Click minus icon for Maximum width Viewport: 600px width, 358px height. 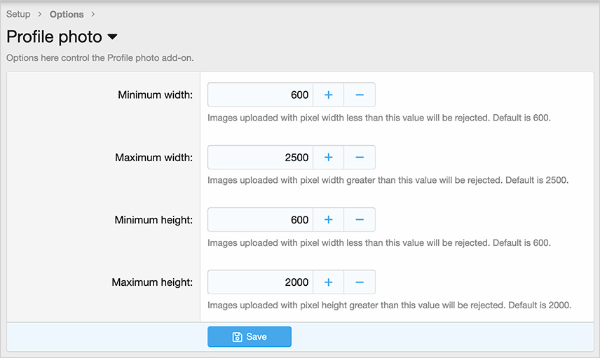pos(360,158)
